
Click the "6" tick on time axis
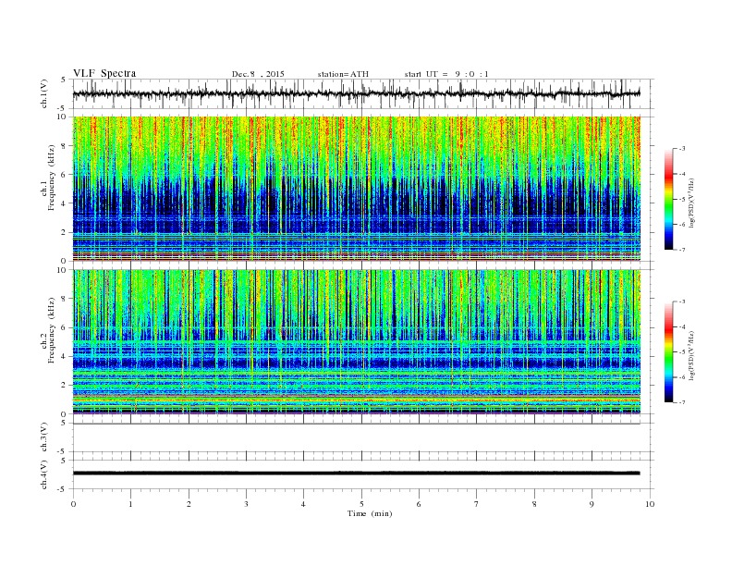pyautogui.click(x=420, y=504)
